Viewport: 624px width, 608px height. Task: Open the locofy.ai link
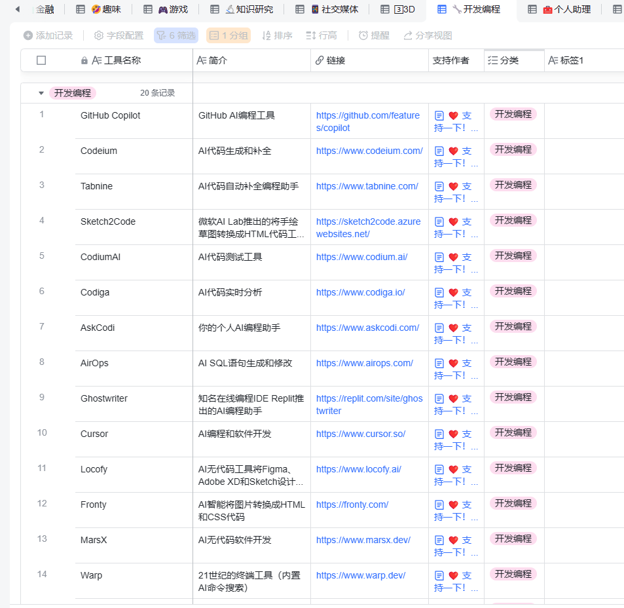click(359, 470)
